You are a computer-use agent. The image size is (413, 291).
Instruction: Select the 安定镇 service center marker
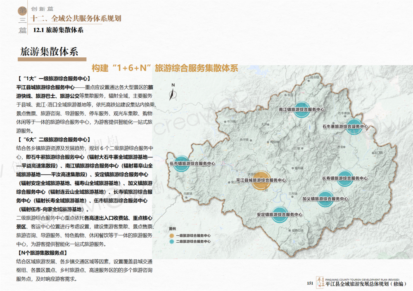[x=280, y=214]
